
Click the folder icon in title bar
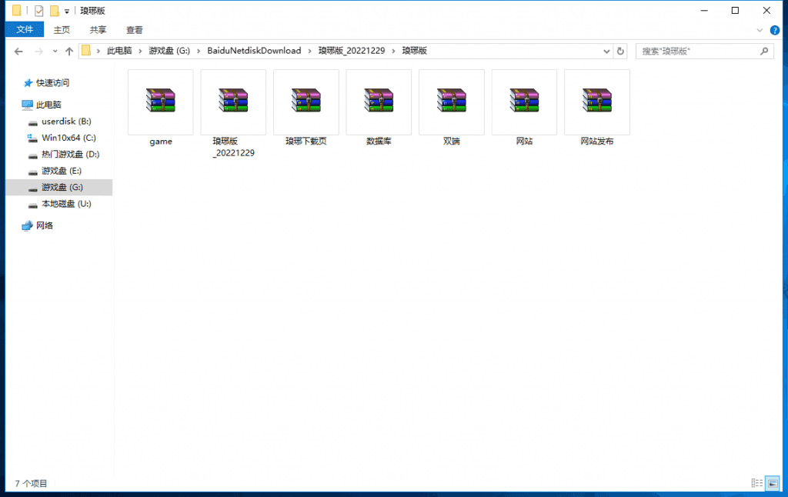coord(17,11)
